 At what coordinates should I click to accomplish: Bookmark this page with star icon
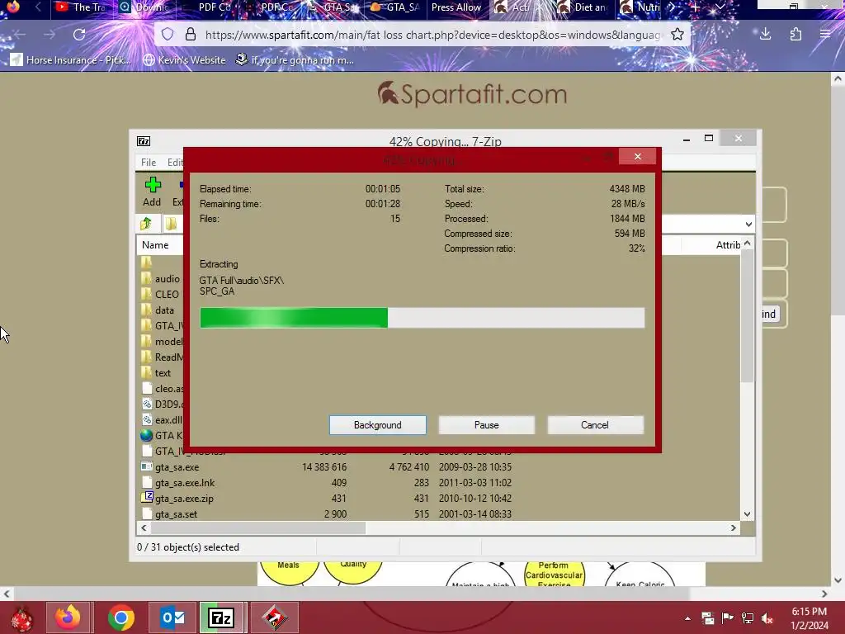pyautogui.click(x=677, y=35)
